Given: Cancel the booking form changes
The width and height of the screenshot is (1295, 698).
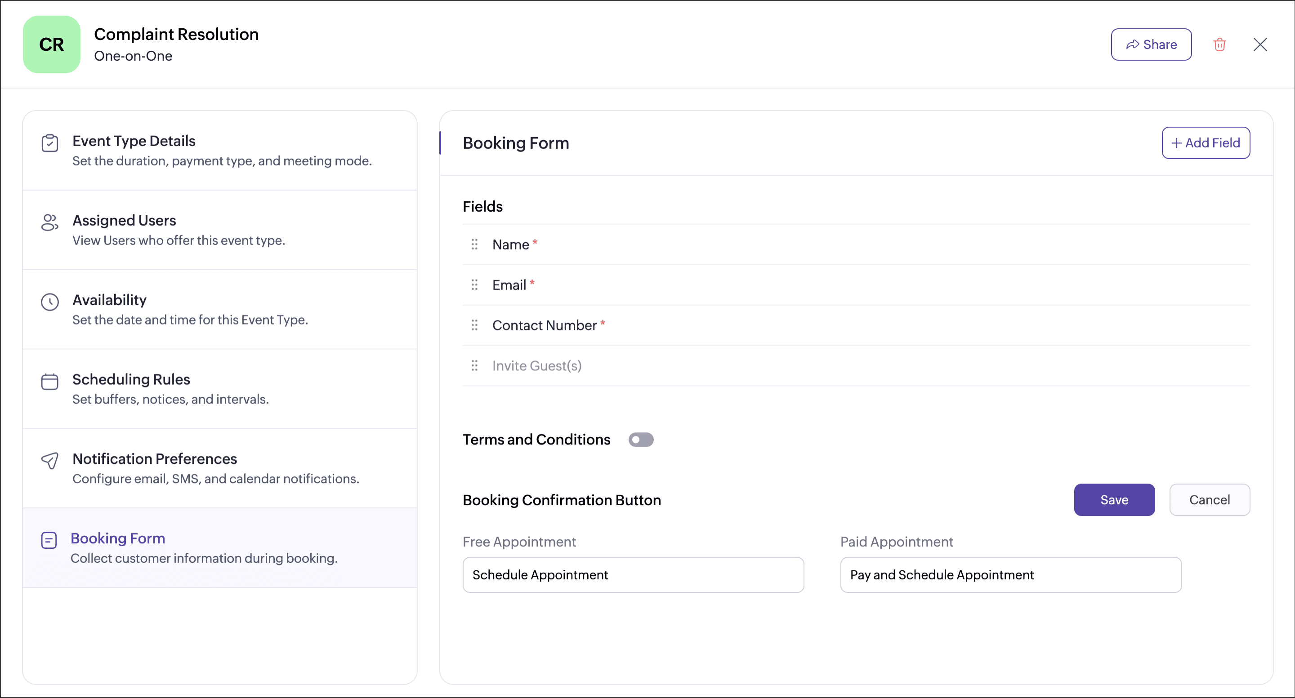Looking at the screenshot, I should [1209, 500].
